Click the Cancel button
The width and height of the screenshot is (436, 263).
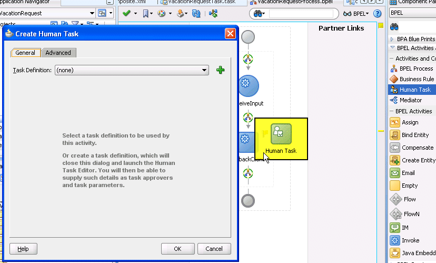(214, 249)
